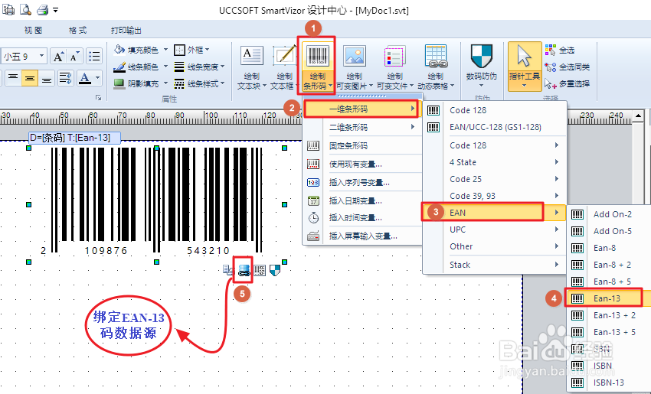Click the fill color paint bucket swatch
The image size is (651, 394).
pyautogui.click(x=119, y=50)
